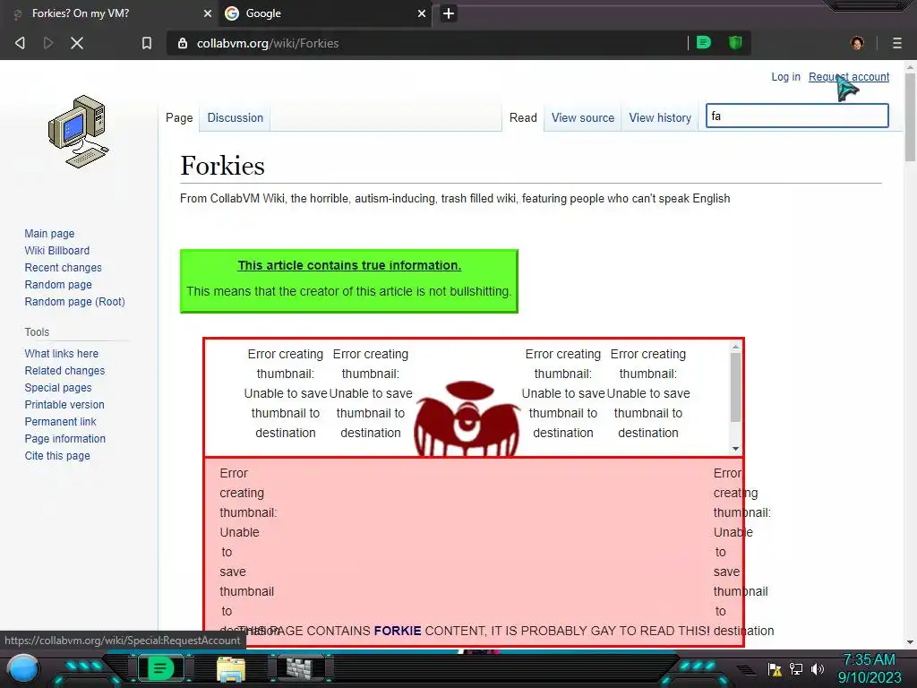Image resolution: width=917 pixels, height=688 pixels.
Task: Open the brick wall app on the taskbar
Action: (x=300, y=668)
